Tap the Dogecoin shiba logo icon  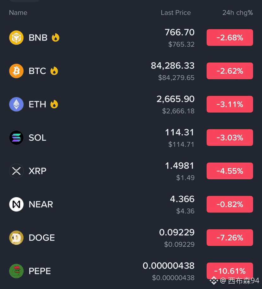(x=16, y=238)
